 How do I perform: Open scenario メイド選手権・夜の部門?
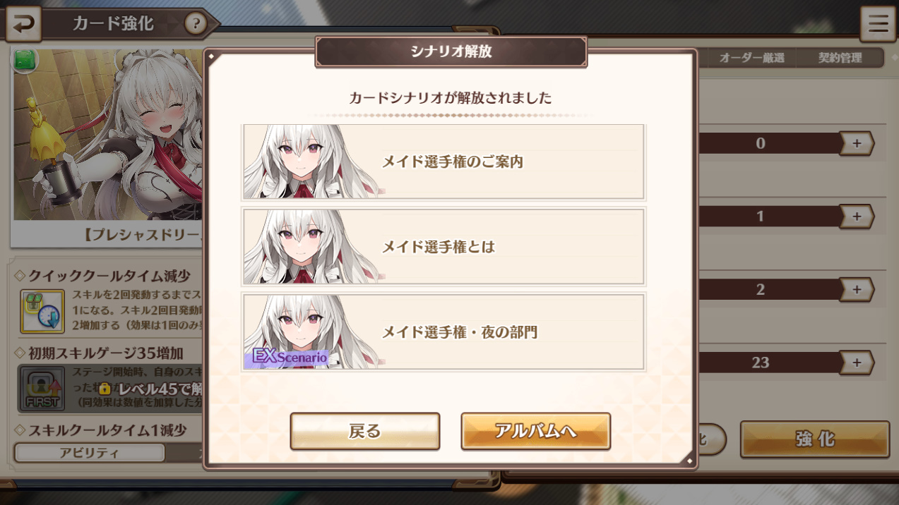click(443, 332)
